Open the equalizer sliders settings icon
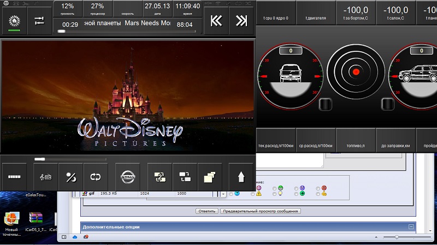Viewport: 437px width, 245px height. [x=39, y=21]
